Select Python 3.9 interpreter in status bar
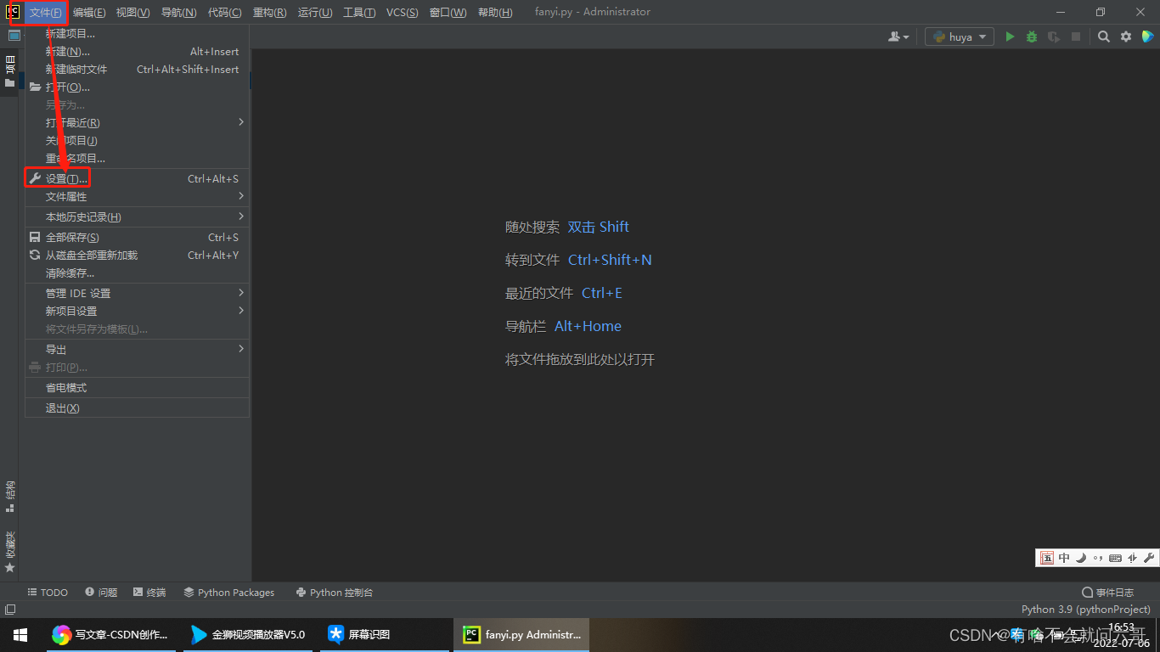 coord(1085,609)
